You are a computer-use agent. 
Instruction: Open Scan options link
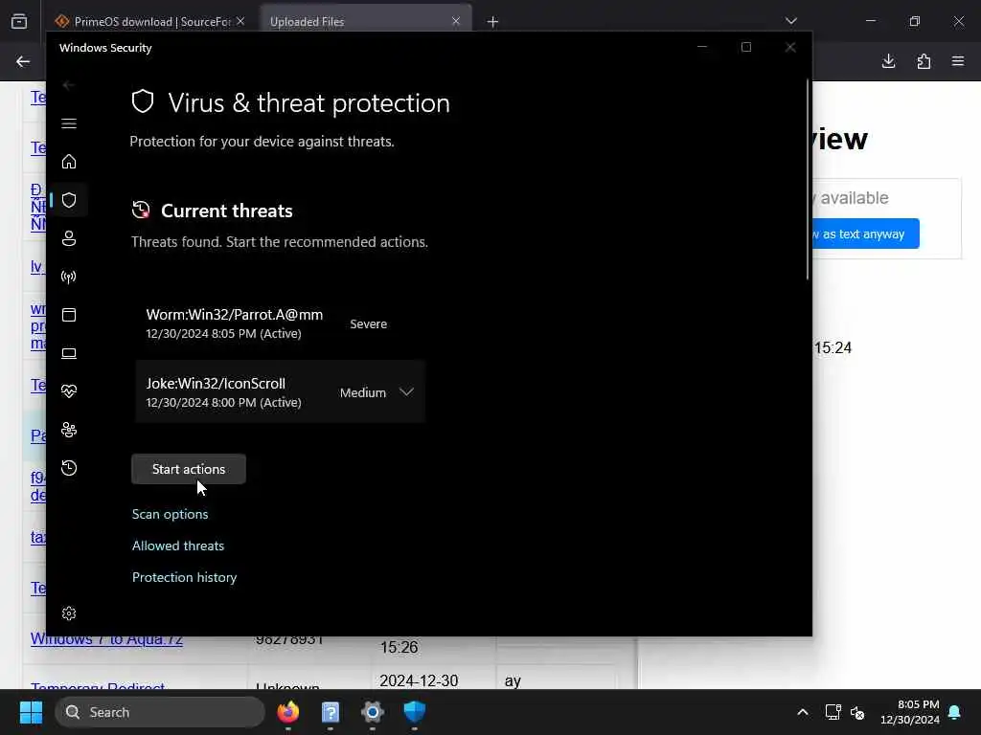tap(171, 514)
